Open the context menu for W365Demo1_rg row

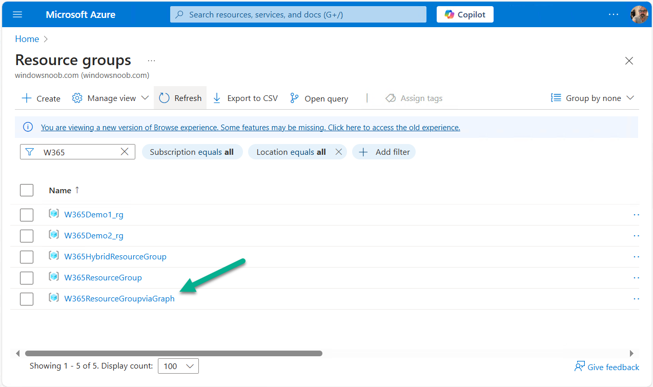pyautogui.click(x=636, y=215)
